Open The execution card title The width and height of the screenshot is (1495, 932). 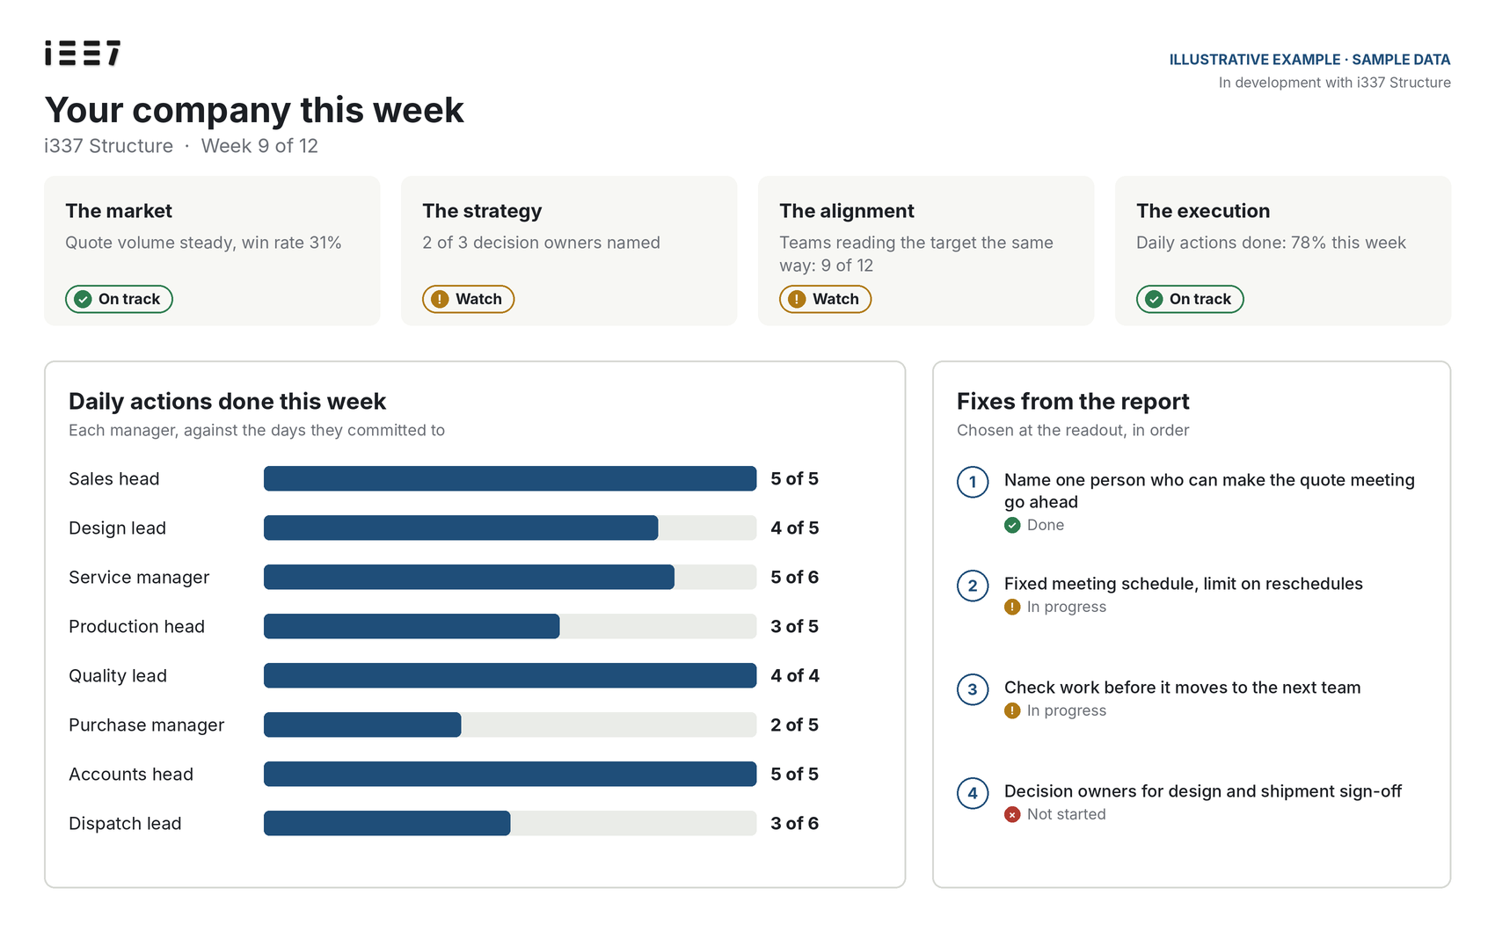(x=1203, y=211)
